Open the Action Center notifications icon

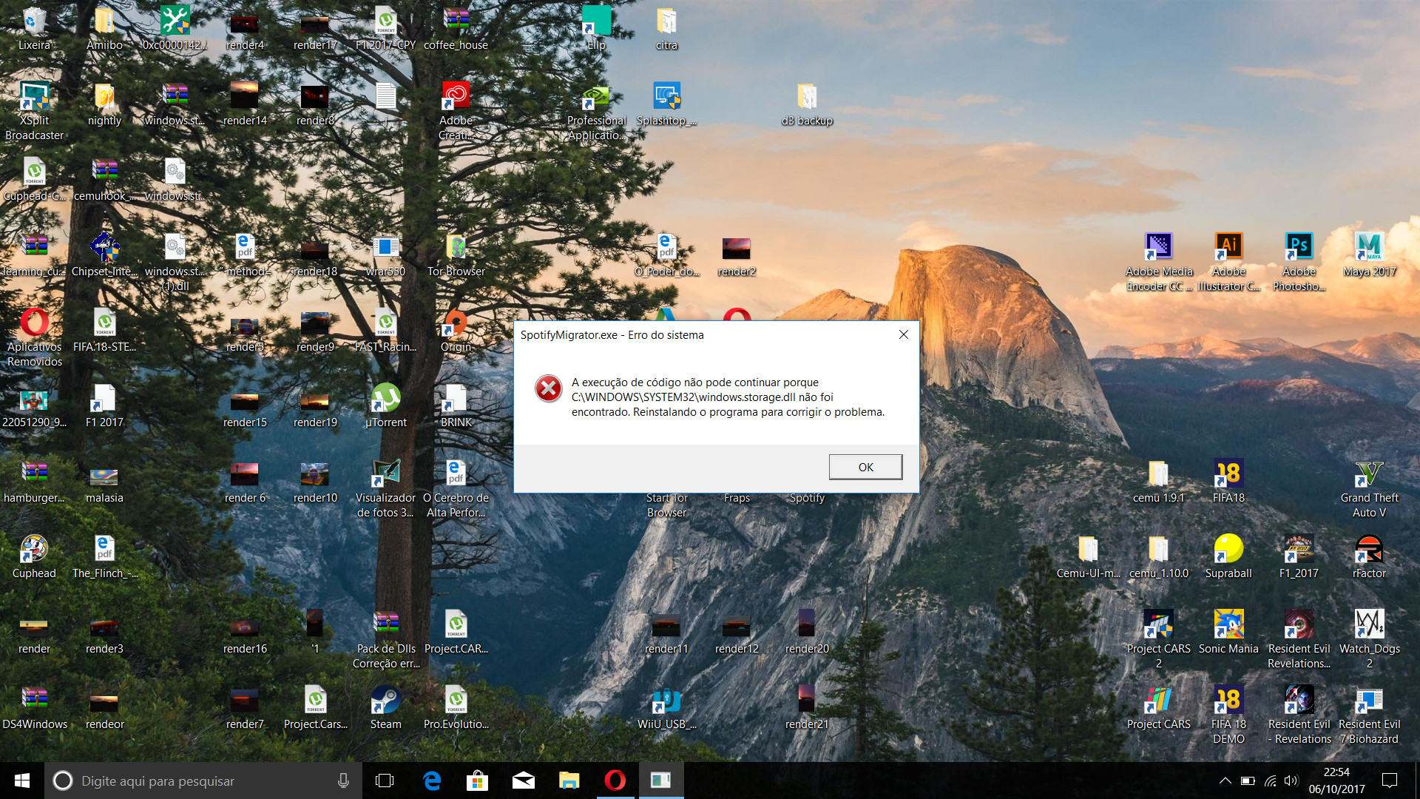pos(1390,781)
